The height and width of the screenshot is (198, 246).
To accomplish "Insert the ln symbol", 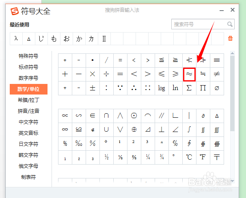I will pyautogui.click(x=175, y=88).
